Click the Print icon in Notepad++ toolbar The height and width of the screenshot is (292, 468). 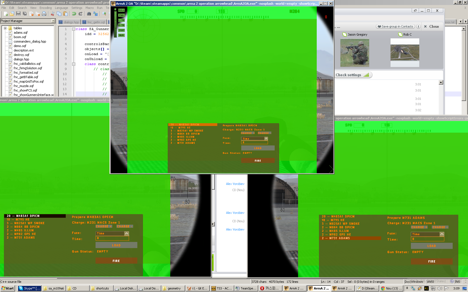44,14
